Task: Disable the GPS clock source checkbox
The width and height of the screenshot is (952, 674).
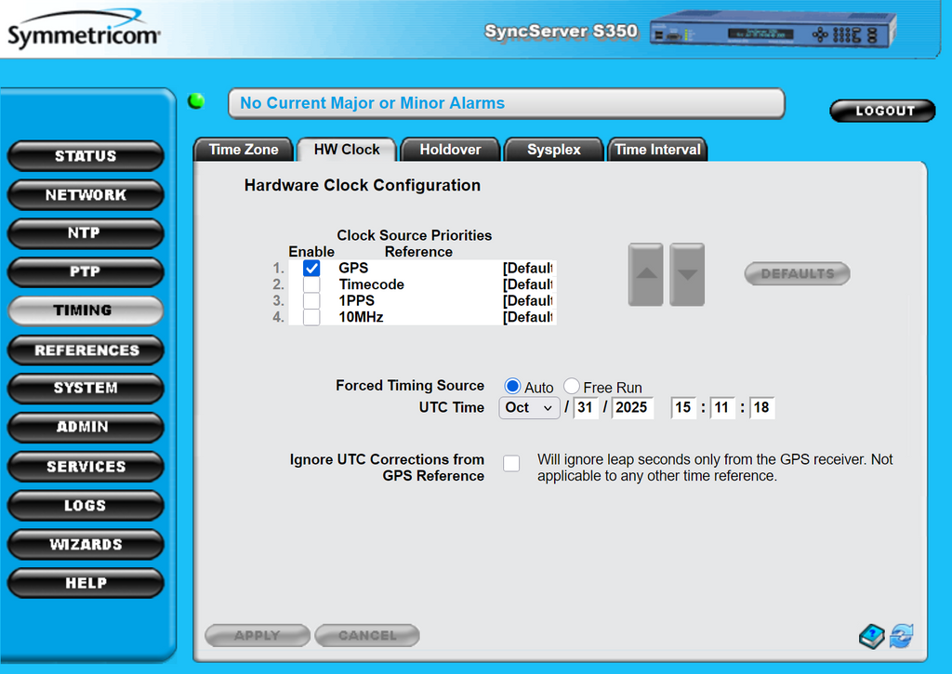Action: pos(311,269)
